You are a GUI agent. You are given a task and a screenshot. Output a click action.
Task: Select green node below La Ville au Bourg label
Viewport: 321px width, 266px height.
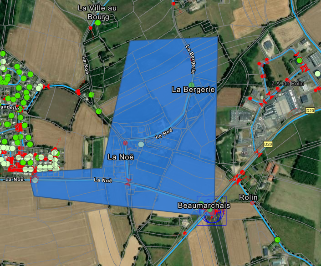coord(98,23)
